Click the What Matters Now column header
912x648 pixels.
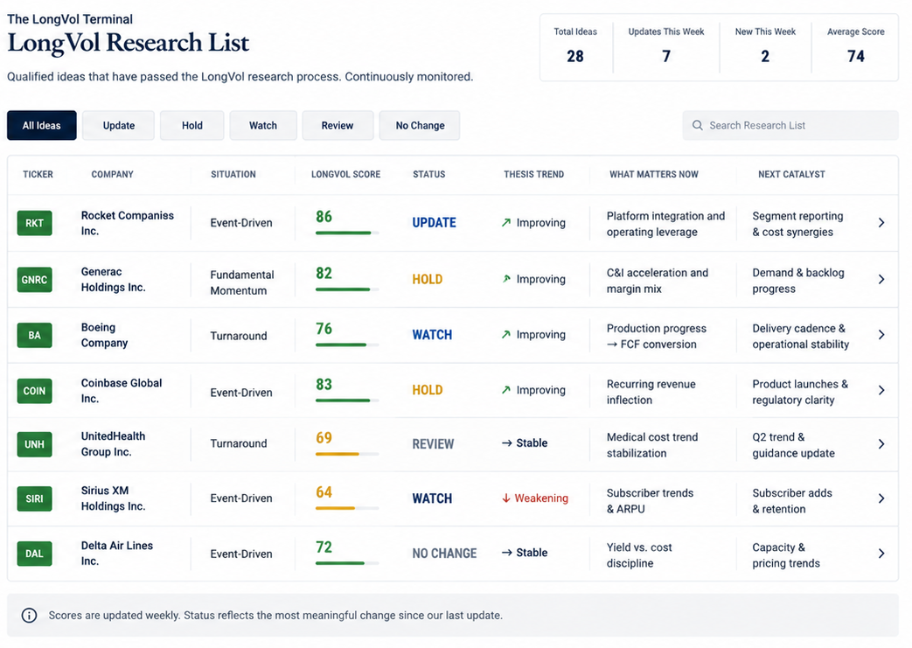pyautogui.click(x=654, y=174)
